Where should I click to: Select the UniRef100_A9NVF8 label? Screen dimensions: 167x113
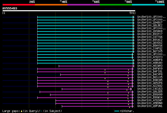pyautogui.click(x=150, y=60)
